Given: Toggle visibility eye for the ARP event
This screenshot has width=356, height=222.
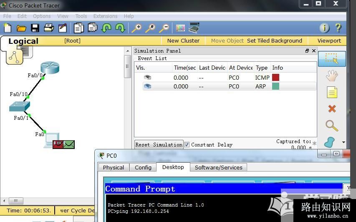Looking at the screenshot, I should [x=147, y=86].
